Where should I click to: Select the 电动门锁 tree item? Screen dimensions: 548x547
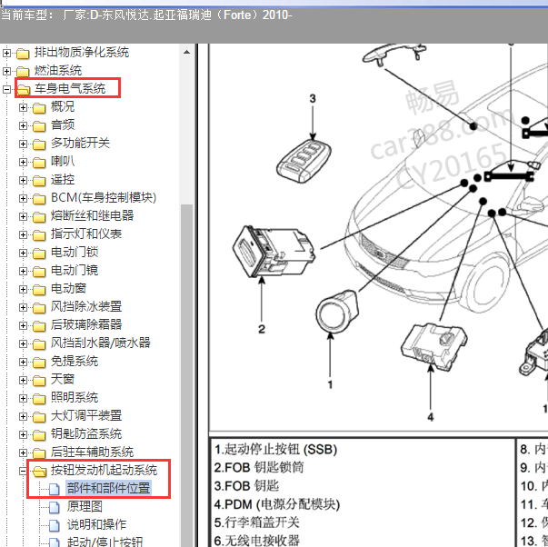pos(75,252)
